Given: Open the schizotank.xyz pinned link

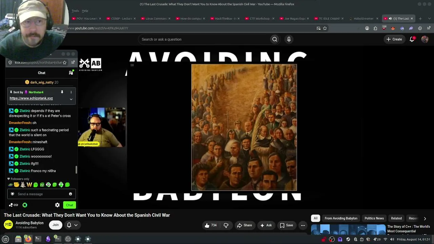Looking at the screenshot, I should click(x=31, y=98).
